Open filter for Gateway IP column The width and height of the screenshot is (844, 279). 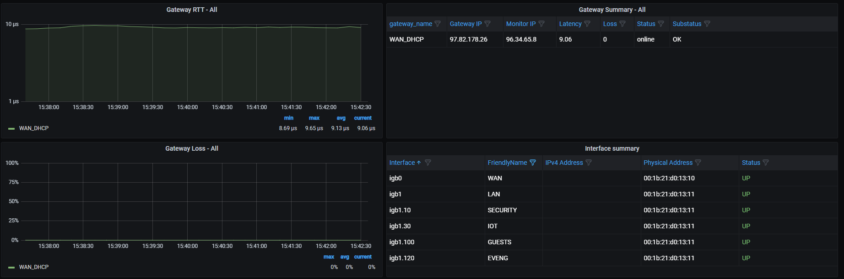487,24
